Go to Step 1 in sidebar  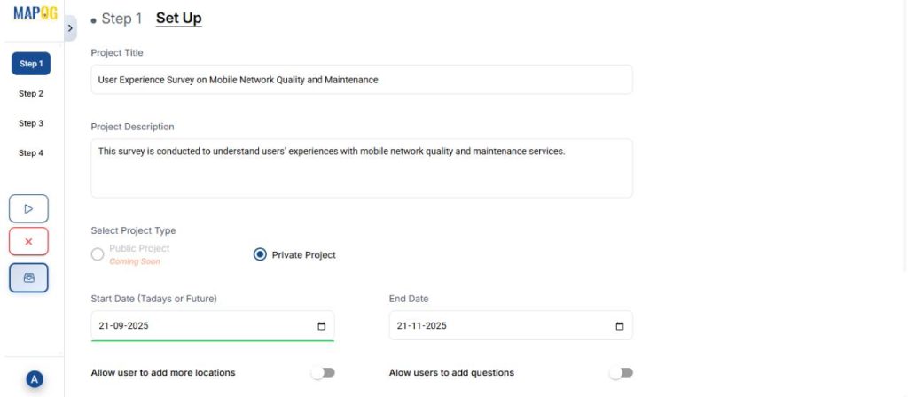pyautogui.click(x=30, y=64)
